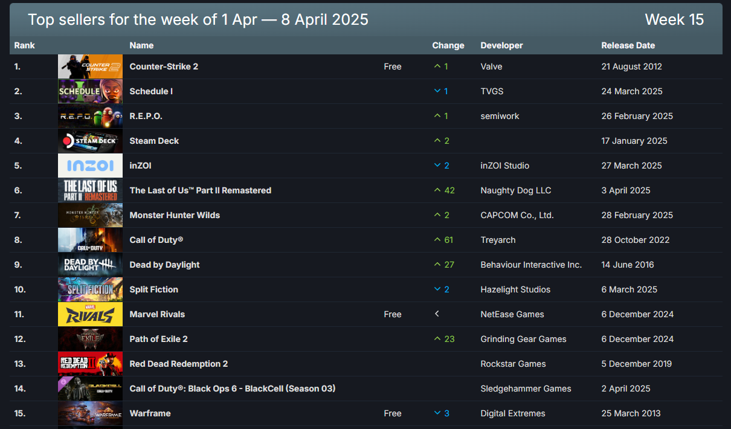The image size is (731, 429).
Task: Open the Split Fiction thumbnail
Action: coord(90,289)
